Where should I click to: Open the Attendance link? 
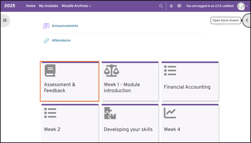coord(61,41)
